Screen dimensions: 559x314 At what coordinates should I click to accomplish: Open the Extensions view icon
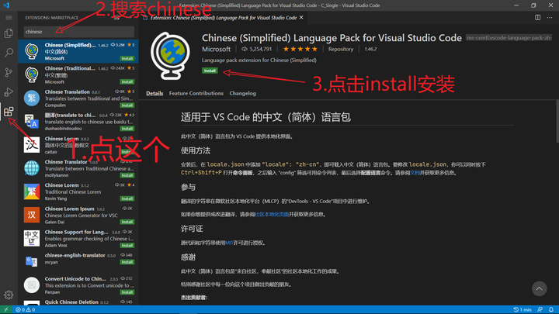9,112
